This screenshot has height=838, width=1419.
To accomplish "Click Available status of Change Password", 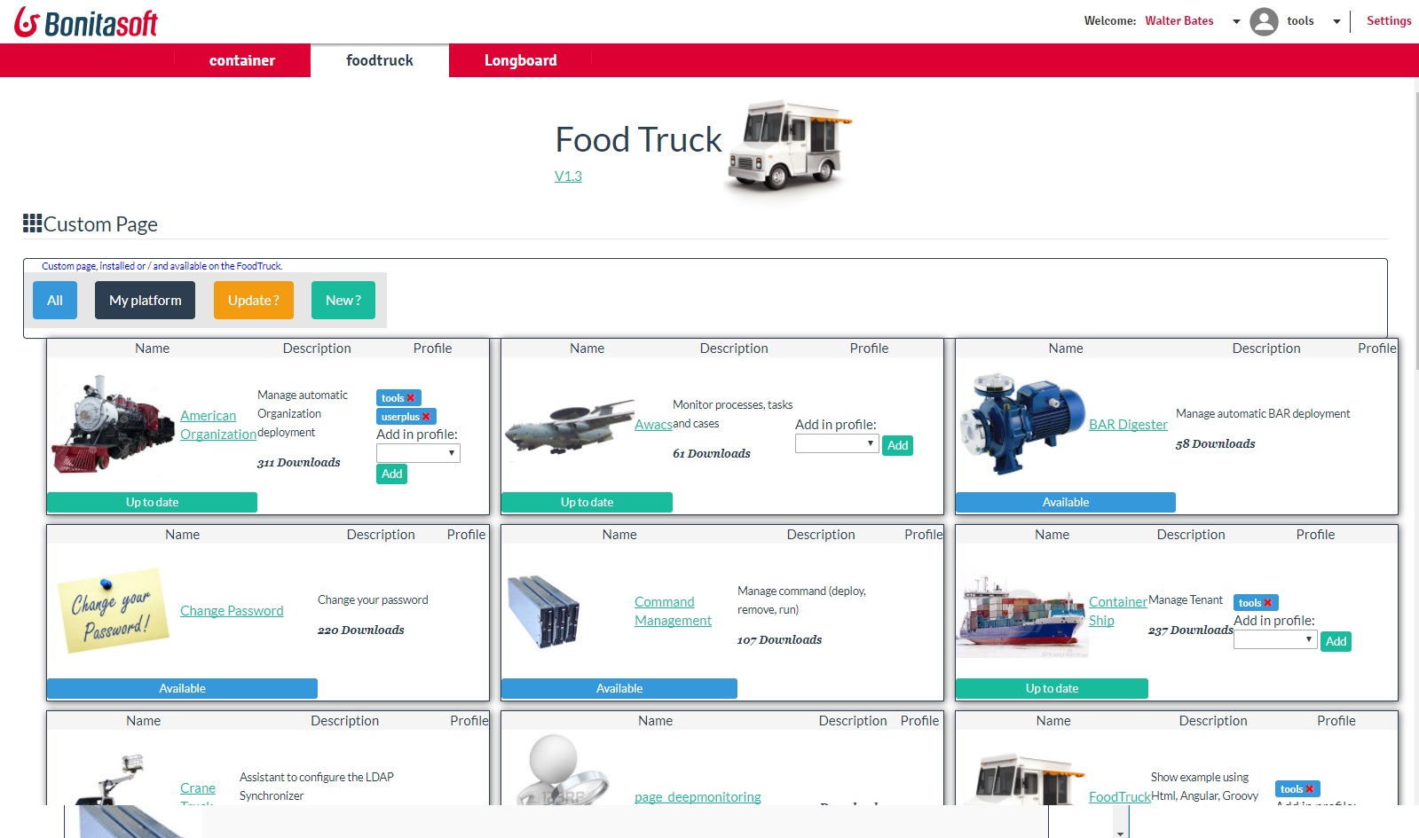I will tap(182, 688).
